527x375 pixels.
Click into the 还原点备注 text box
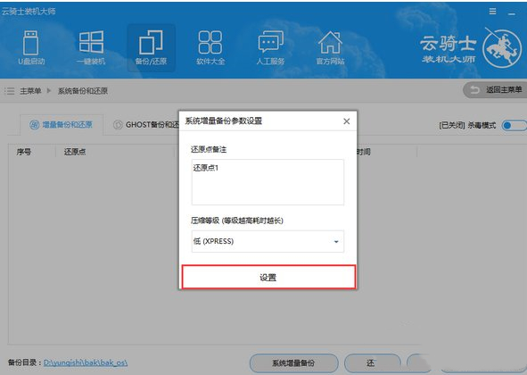click(268, 182)
